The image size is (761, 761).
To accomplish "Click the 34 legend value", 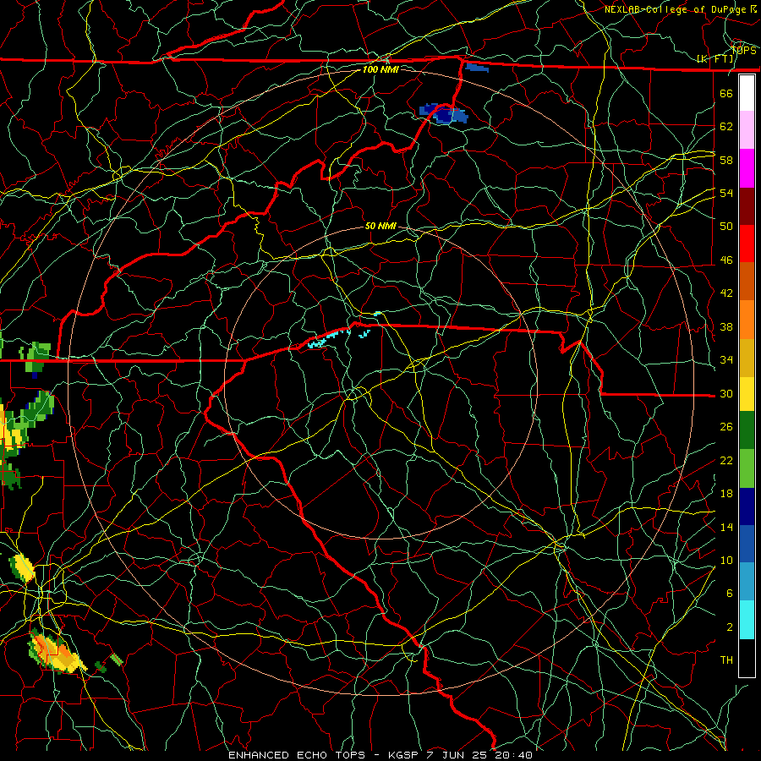I will (x=726, y=360).
